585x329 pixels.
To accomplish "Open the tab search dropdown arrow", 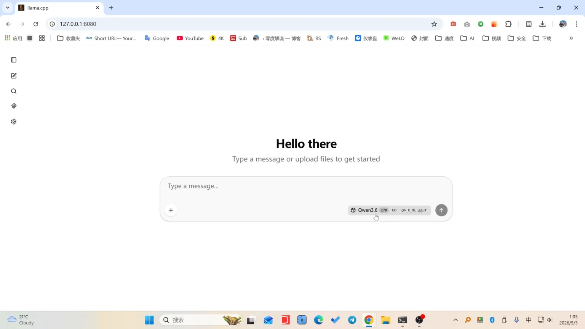I will [8, 8].
